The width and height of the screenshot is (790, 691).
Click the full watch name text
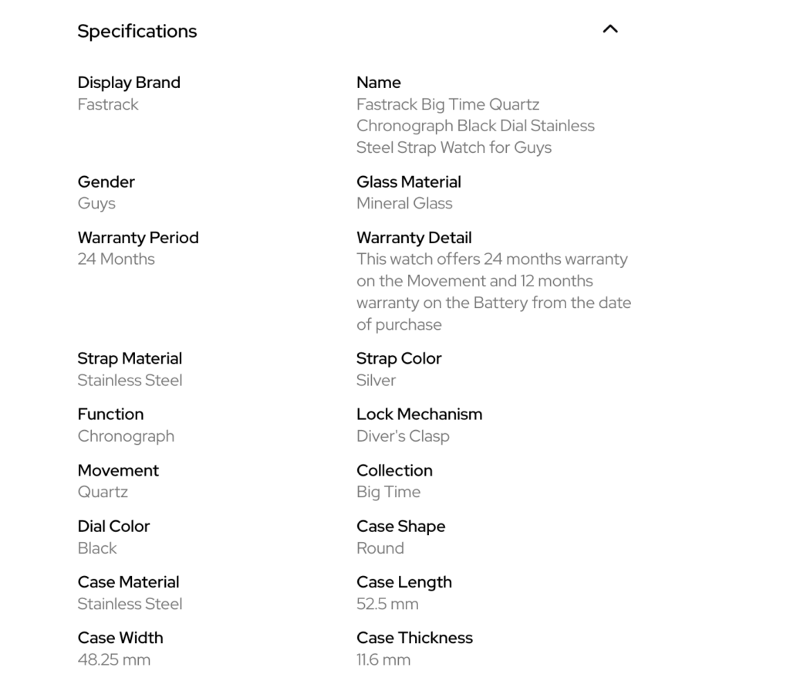click(x=475, y=126)
